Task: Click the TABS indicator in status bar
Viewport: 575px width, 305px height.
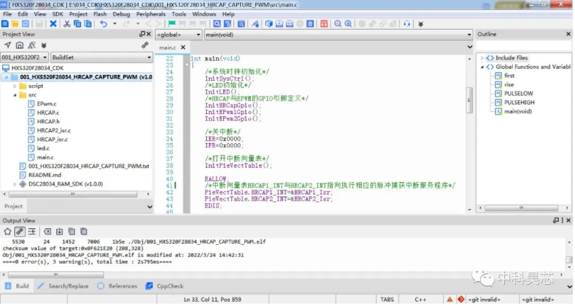Action: tap(387, 300)
